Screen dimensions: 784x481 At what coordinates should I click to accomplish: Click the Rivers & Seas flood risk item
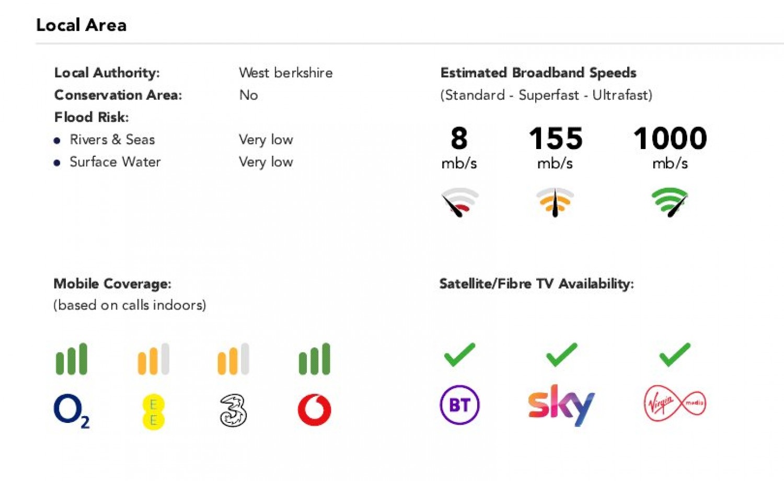point(112,140)
